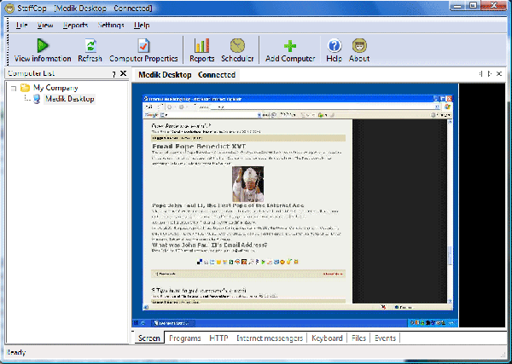Image resolution: width=512 pixels, height=364 pixels.
Task: Open Computer Properties from toolbar
Action: pos(143,45)
